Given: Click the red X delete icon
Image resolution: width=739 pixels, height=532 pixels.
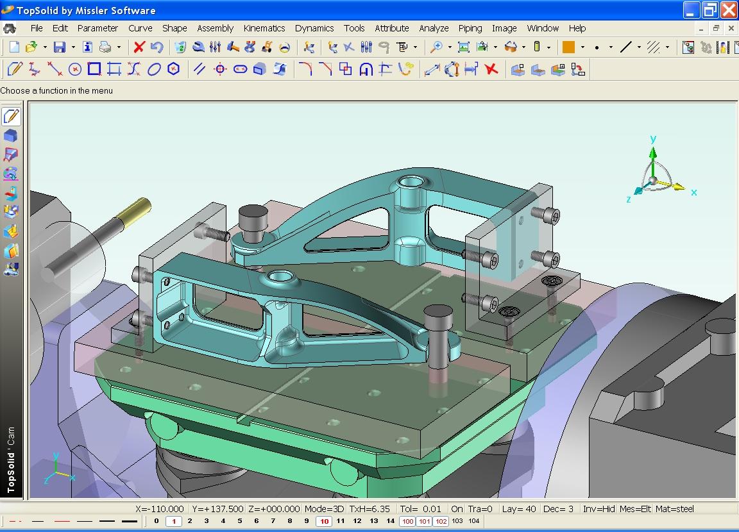Looking at the screenshot, I should 139,47.
